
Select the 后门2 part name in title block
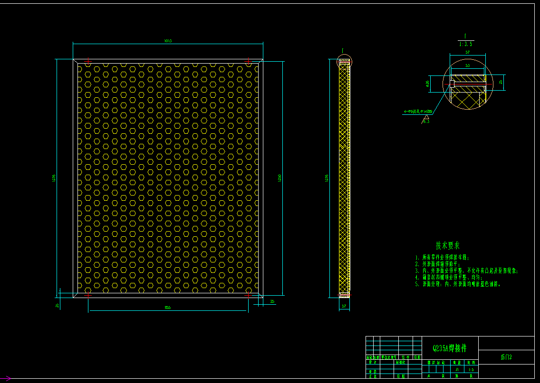pyautogui.click(x=506, y=357)
